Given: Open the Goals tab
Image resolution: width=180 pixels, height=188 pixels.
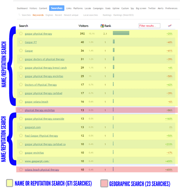Looking at the screenshot, I should [x=108, y=8].
